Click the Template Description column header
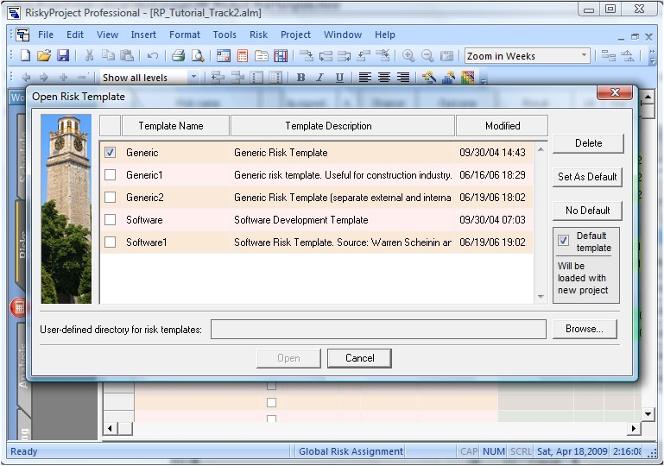Image resolution: width=664 pixels, height=466 pixels. pyautogui.click(x=343, y=126)
